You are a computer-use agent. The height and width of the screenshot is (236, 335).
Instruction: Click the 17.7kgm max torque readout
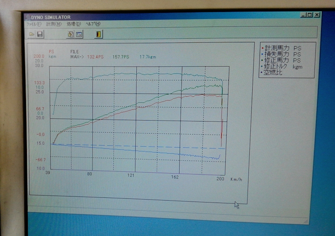point(147,57)
